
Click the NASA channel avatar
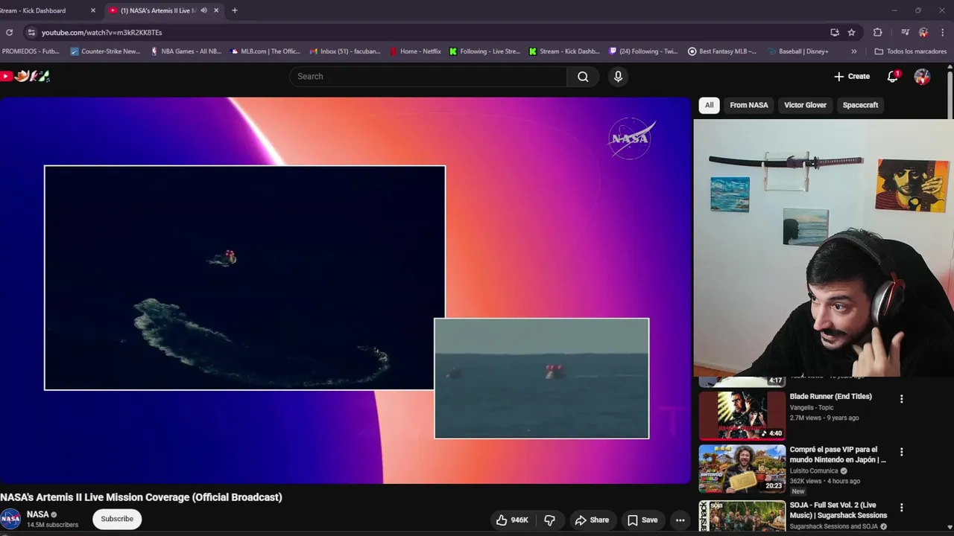(x=10, y=519)
